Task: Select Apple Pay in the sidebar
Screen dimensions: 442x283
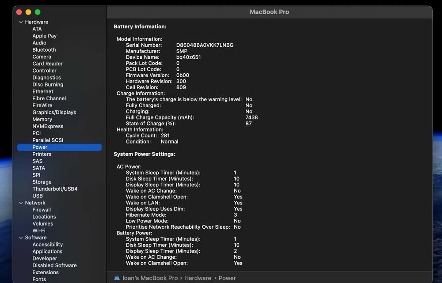Action: pyautogui.click(x=45, y=36)
